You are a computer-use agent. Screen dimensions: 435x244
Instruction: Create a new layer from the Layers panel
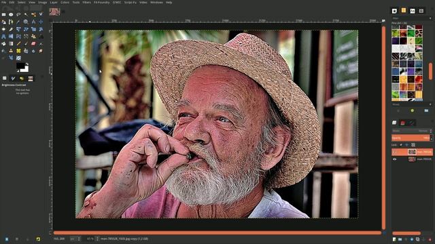[394, 239]
